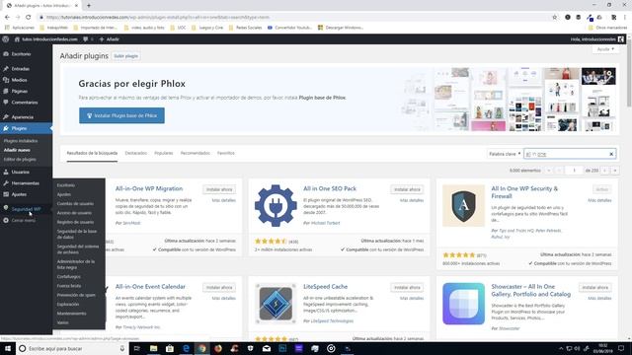Click the Seguridad WP sidebar item
This screenshot has height=355, width=632.
coord(26,209)
